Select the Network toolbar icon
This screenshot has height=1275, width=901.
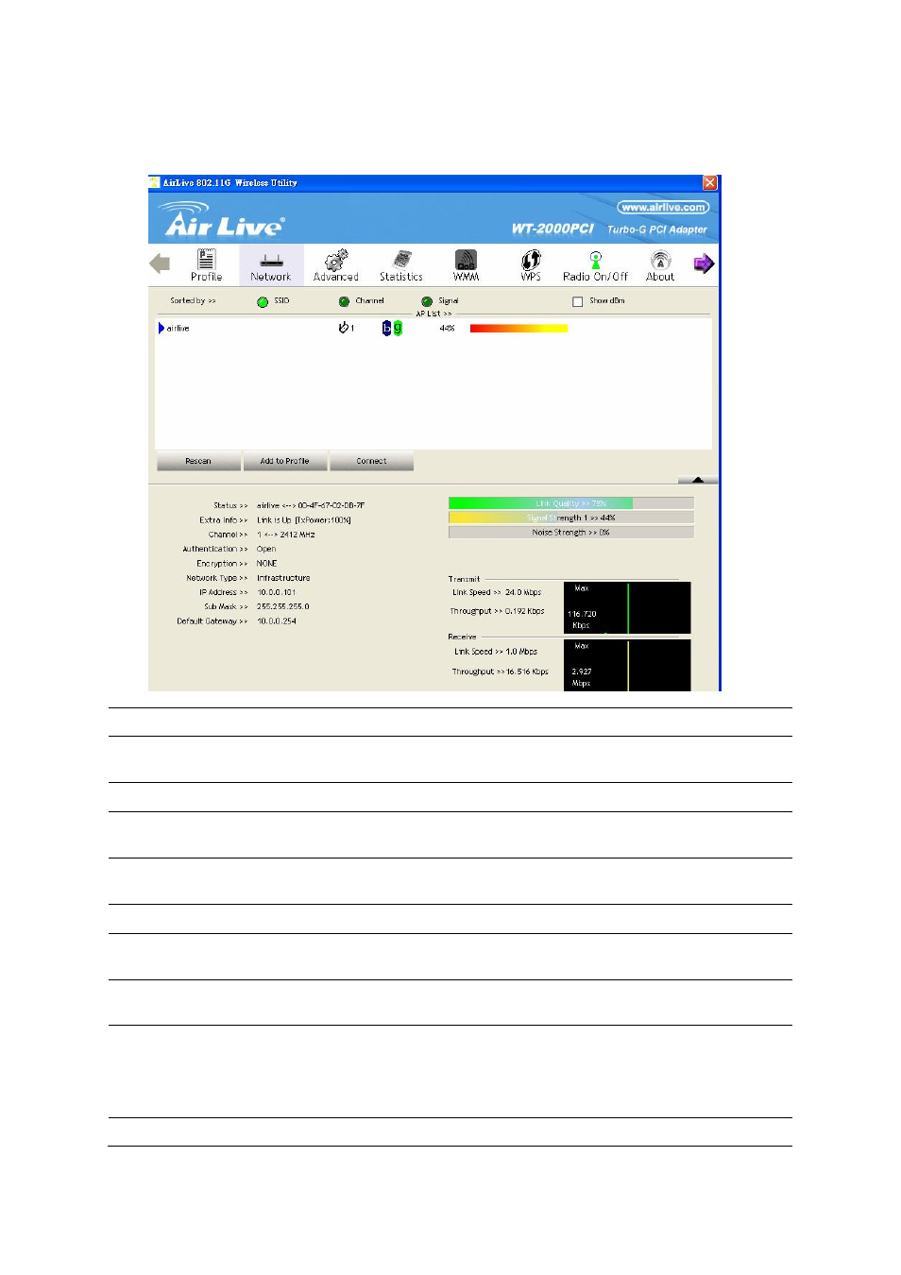(271, 264)
